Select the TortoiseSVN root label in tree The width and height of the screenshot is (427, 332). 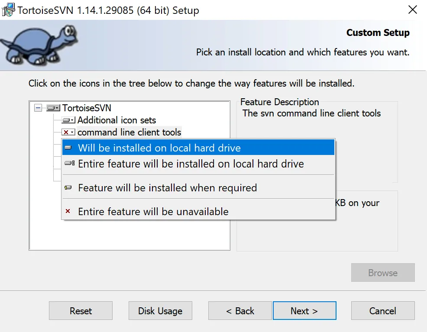(x=87, y=108)
